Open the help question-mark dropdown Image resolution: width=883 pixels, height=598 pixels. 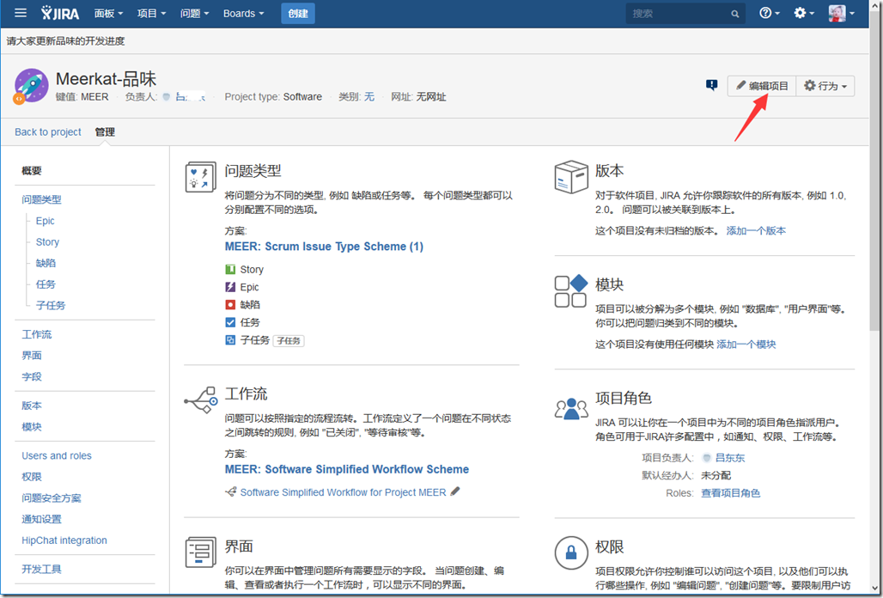click(770, 14)
